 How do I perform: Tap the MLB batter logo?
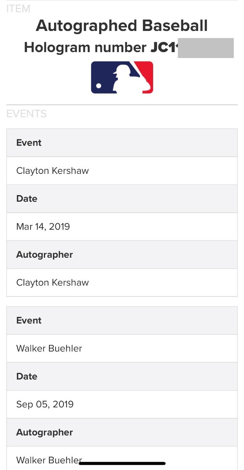(x=122, y=78)
